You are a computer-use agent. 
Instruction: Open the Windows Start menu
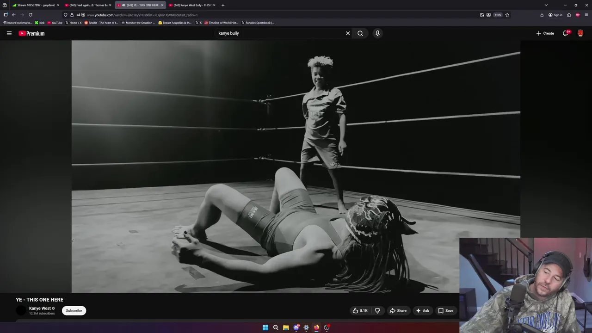[x=265, y=327]
